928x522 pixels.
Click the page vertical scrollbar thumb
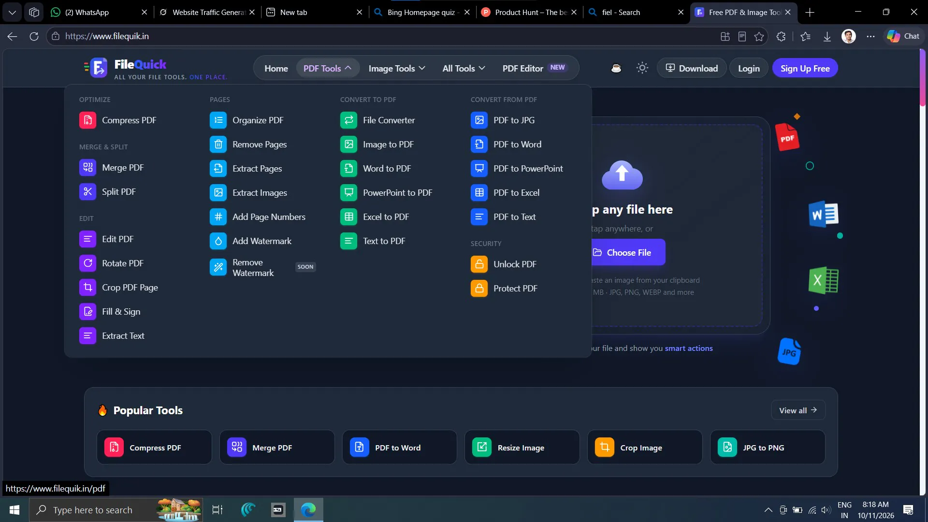click(922, 77)
